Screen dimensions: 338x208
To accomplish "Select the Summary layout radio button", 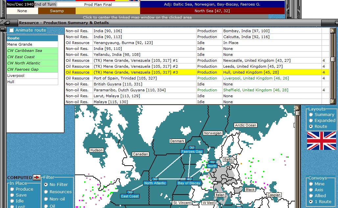I will (x=311, y=115).
